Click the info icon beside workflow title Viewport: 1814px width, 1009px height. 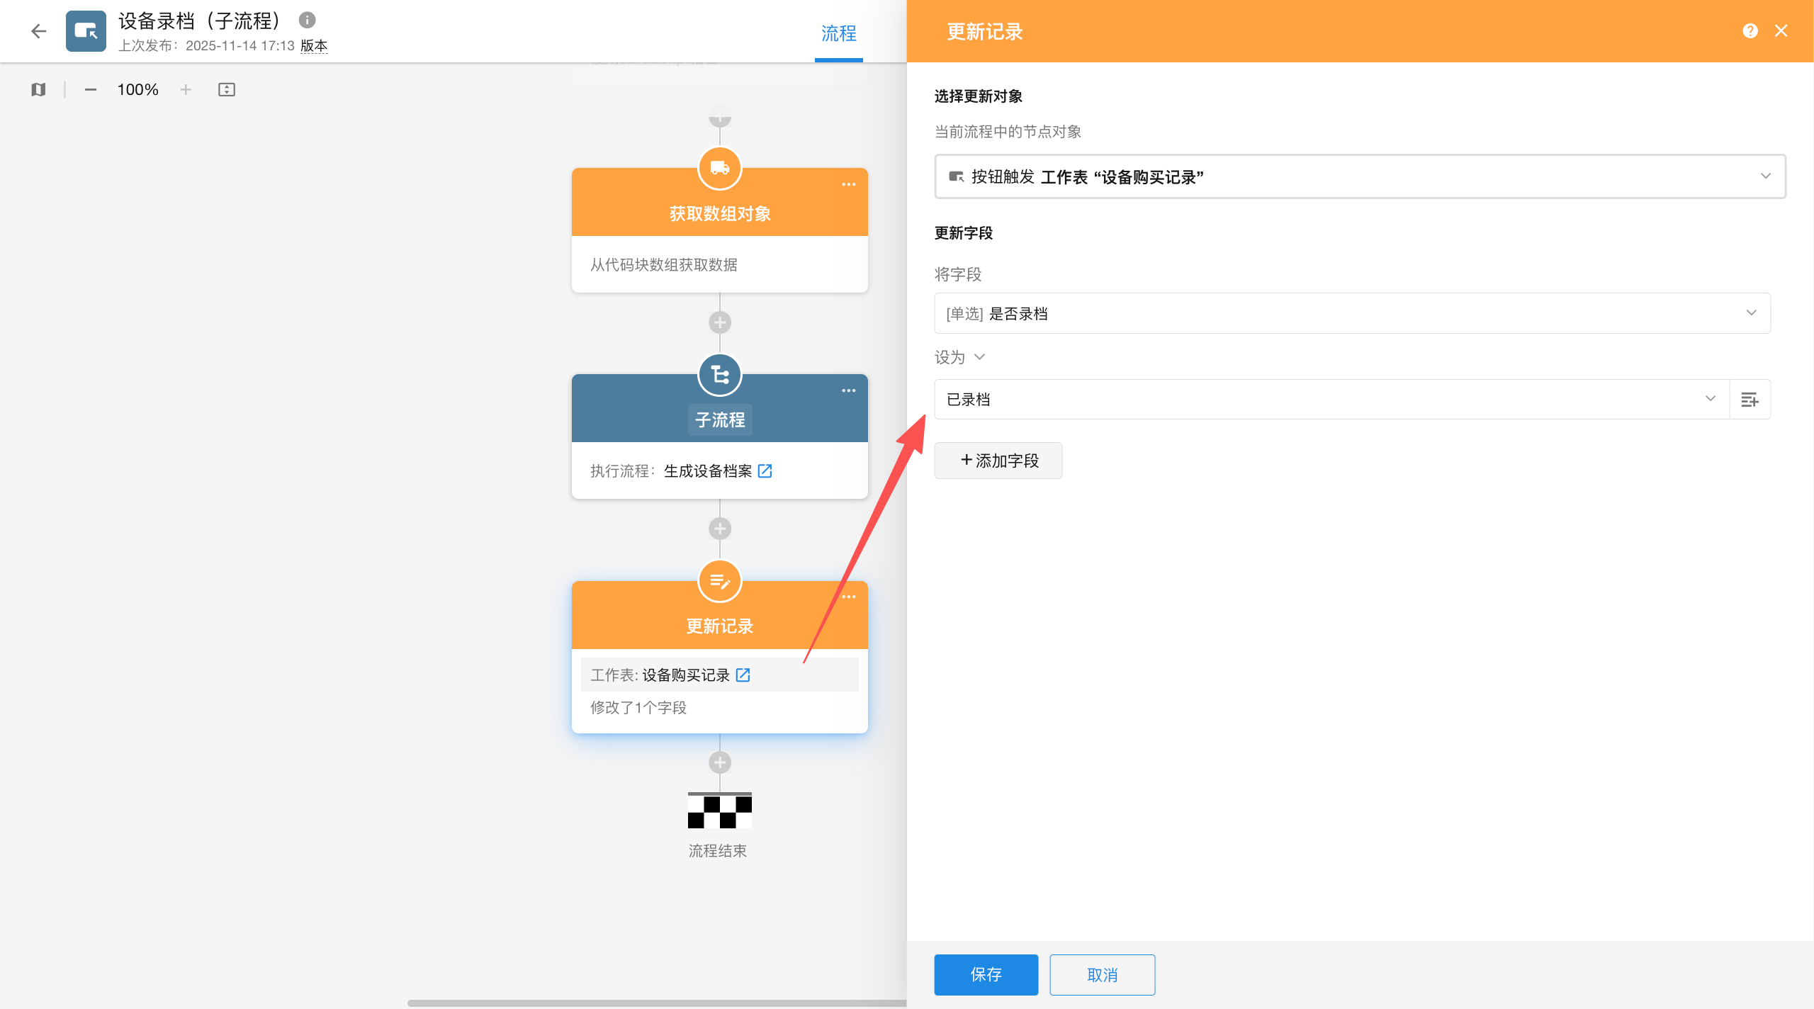click(307, 20)
